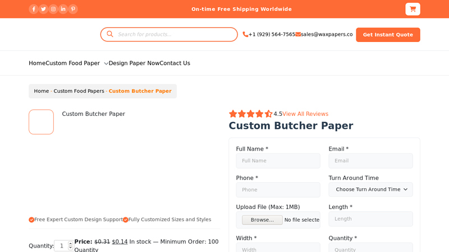Viewport: 449px width, 252px height.
Task: Click the struck-through $0.31 price
Action: [x=102, y=242]
